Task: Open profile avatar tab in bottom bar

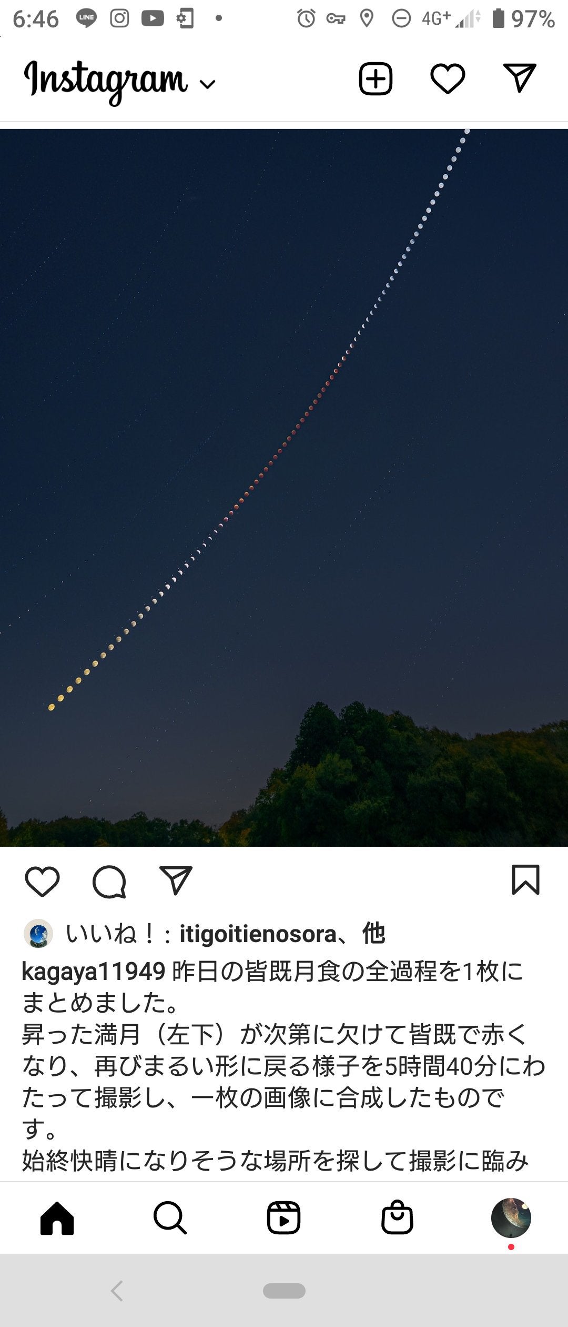Action: 511,1217
